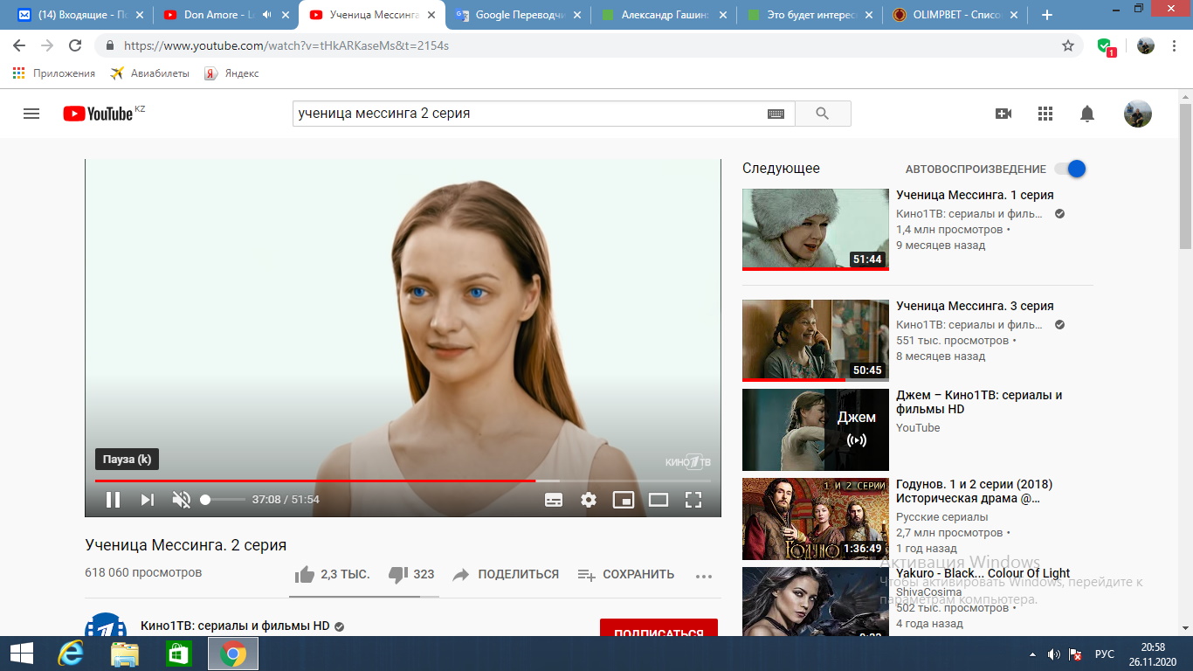Open File Explorer from the taskbar
Viewport: 1193px width, 671px height.
[x=125, y=654]
